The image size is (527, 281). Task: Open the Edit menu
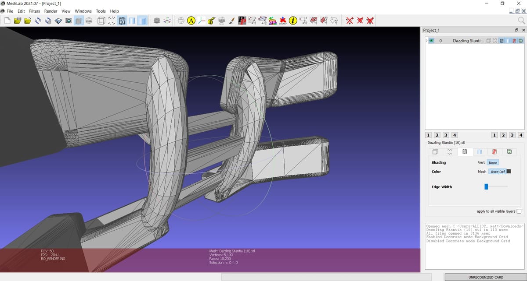pyautogui.click(x=21, y=11)
